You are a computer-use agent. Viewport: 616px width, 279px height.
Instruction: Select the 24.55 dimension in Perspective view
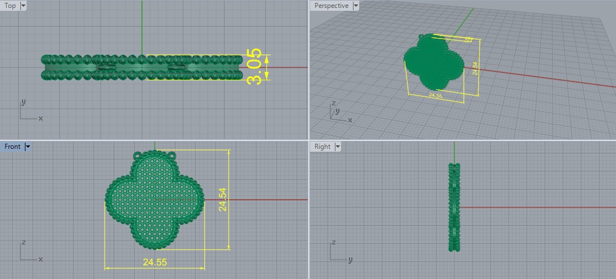click(x=436, y=96)
